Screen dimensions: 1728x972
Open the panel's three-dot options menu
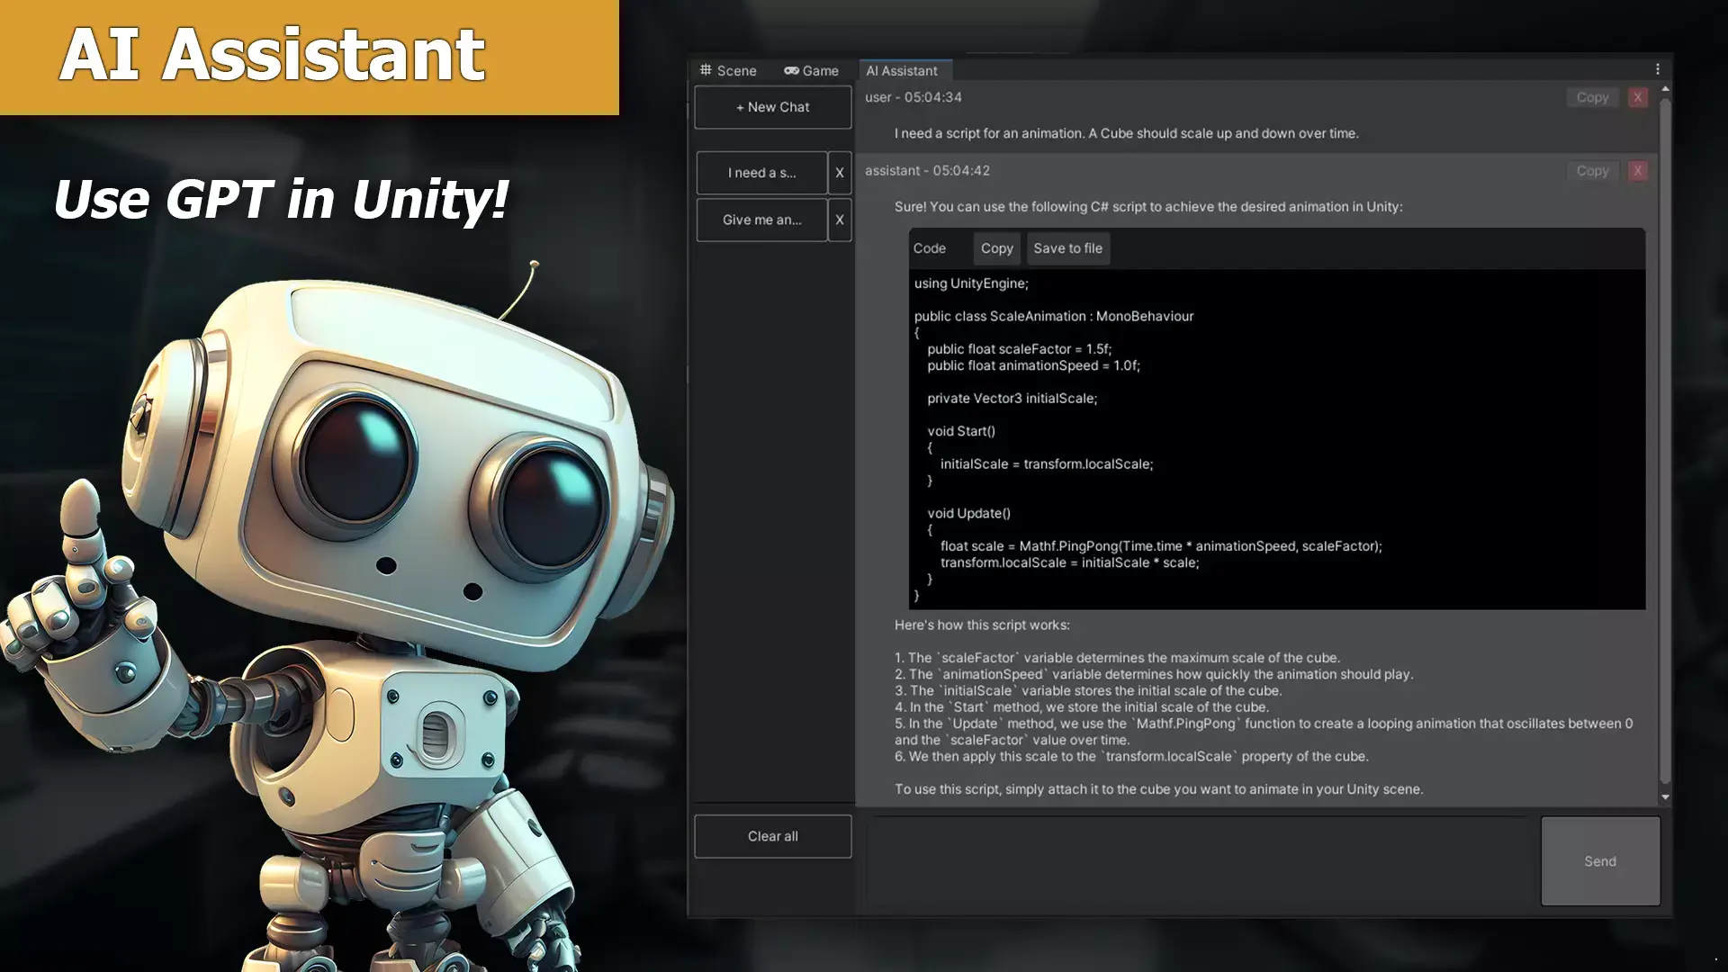click(1658, 69)
